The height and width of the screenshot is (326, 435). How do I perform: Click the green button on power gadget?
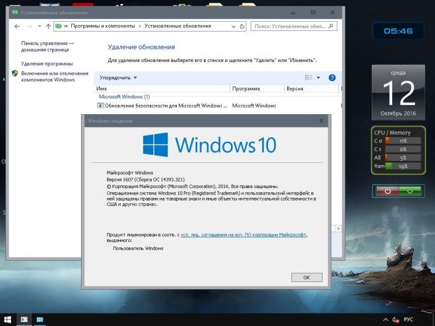coord(409,191)
